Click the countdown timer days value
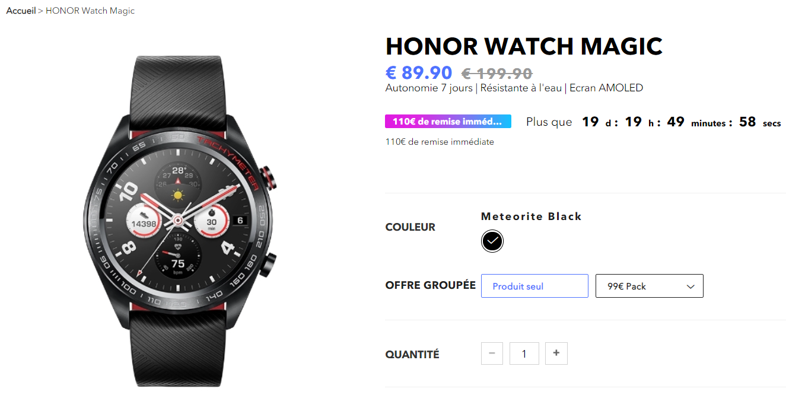This screenshot has height=395, width=786. pos(590,122)
